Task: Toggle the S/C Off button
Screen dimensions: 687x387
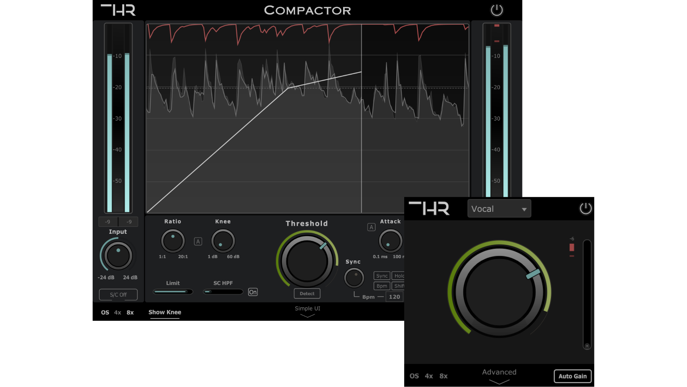Action: 118,294
